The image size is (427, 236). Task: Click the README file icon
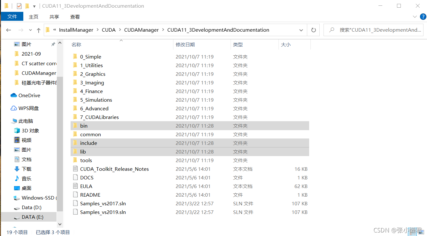pyautogui.click(x=75, y=195)
